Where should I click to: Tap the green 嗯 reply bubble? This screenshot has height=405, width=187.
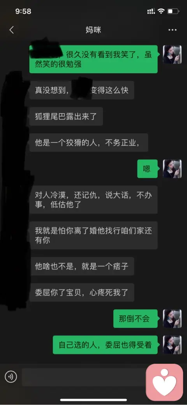point(147,169)
